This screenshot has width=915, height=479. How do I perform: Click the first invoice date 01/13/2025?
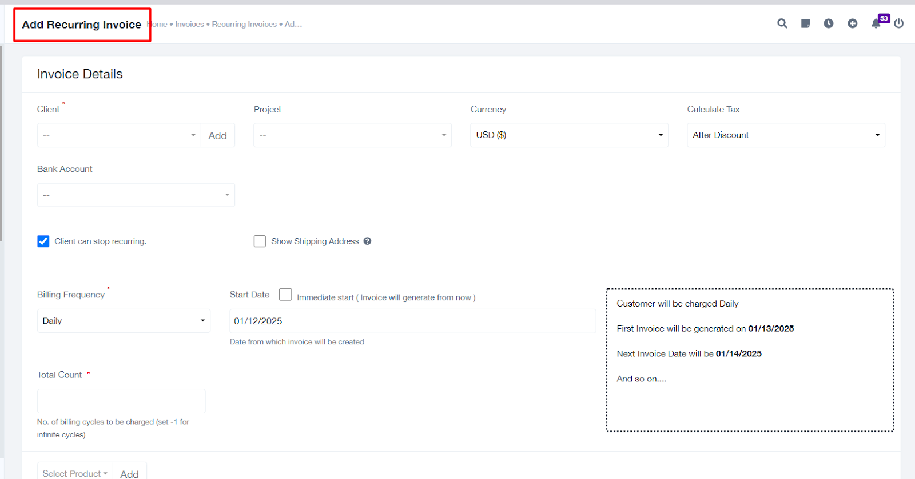click(x=771, y=329)
